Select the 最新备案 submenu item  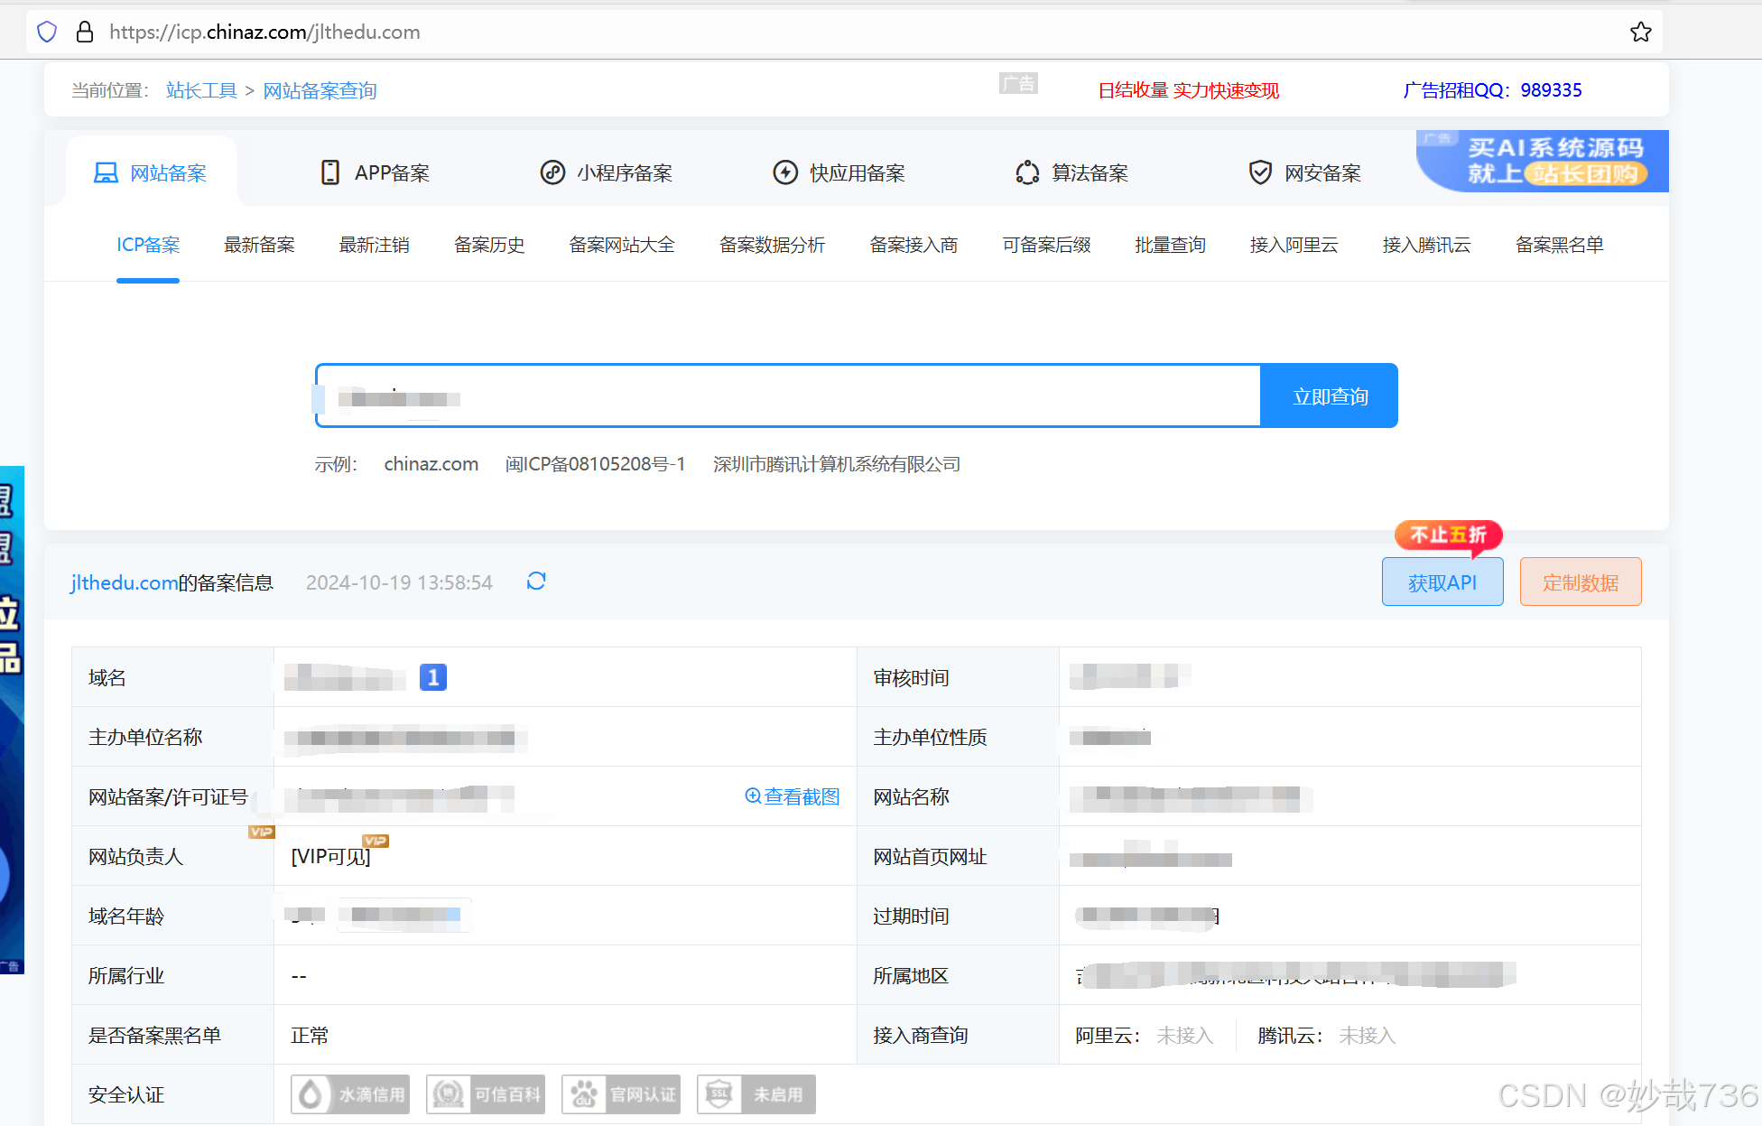point(259,245)
